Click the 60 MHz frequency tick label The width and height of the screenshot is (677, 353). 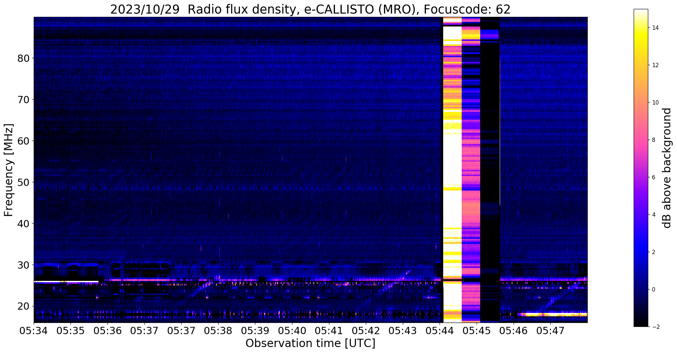(23, 141)
